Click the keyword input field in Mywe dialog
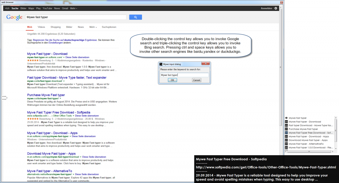This screenshot has height=183, width=339. [x=184, y=75]
